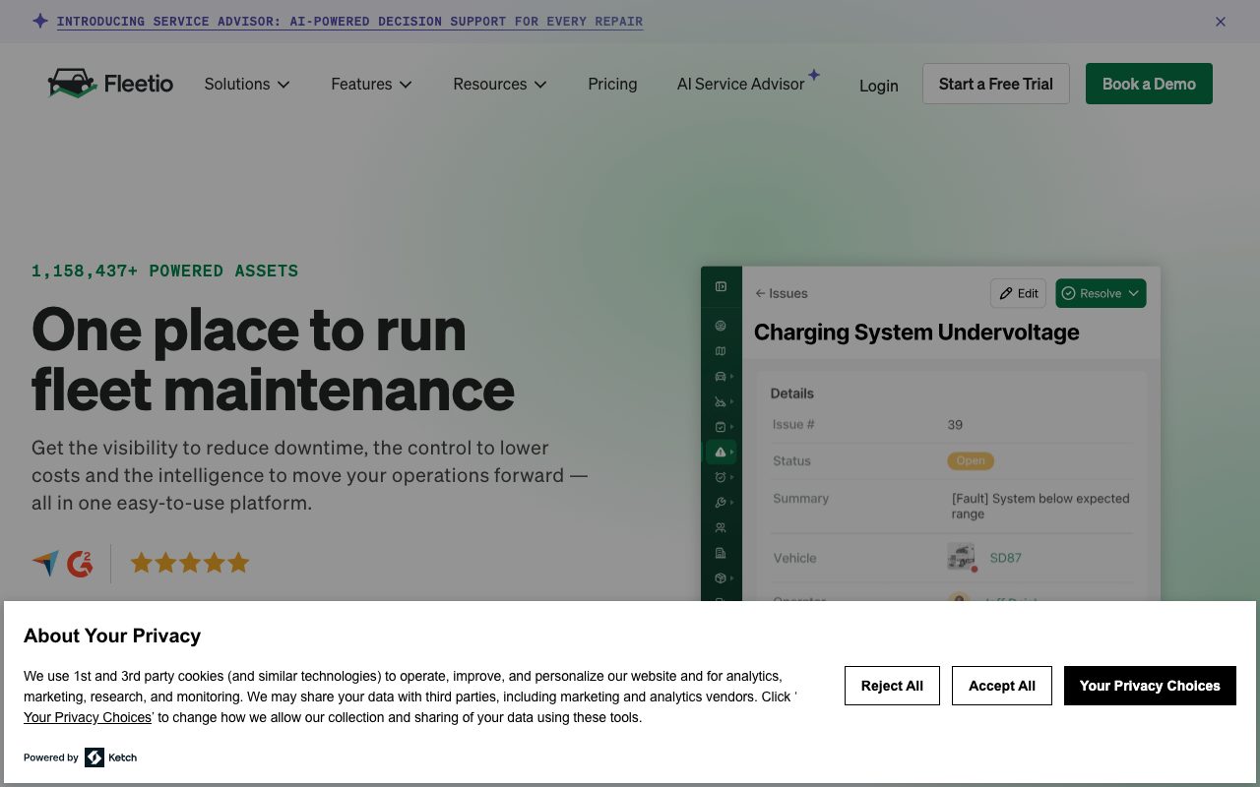This screenshot has width=1260, height=787.
Task: Open Your Privacy Choices button
Action: pyautogui.click(x=1150, y=686)
